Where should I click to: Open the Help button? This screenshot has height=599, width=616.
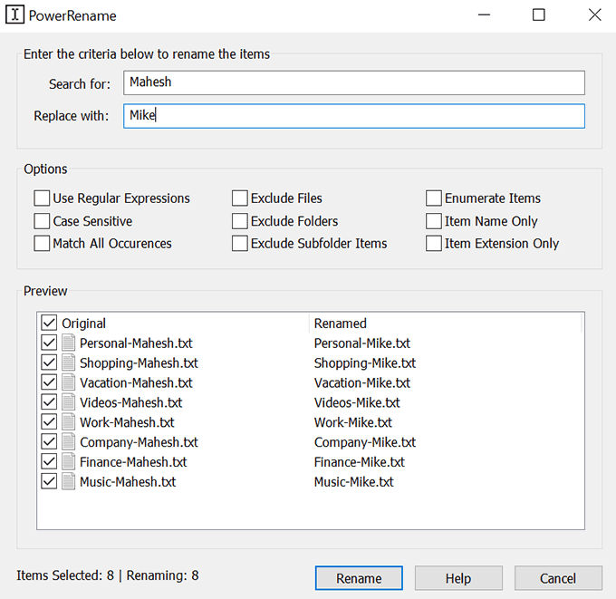[458, 578]
